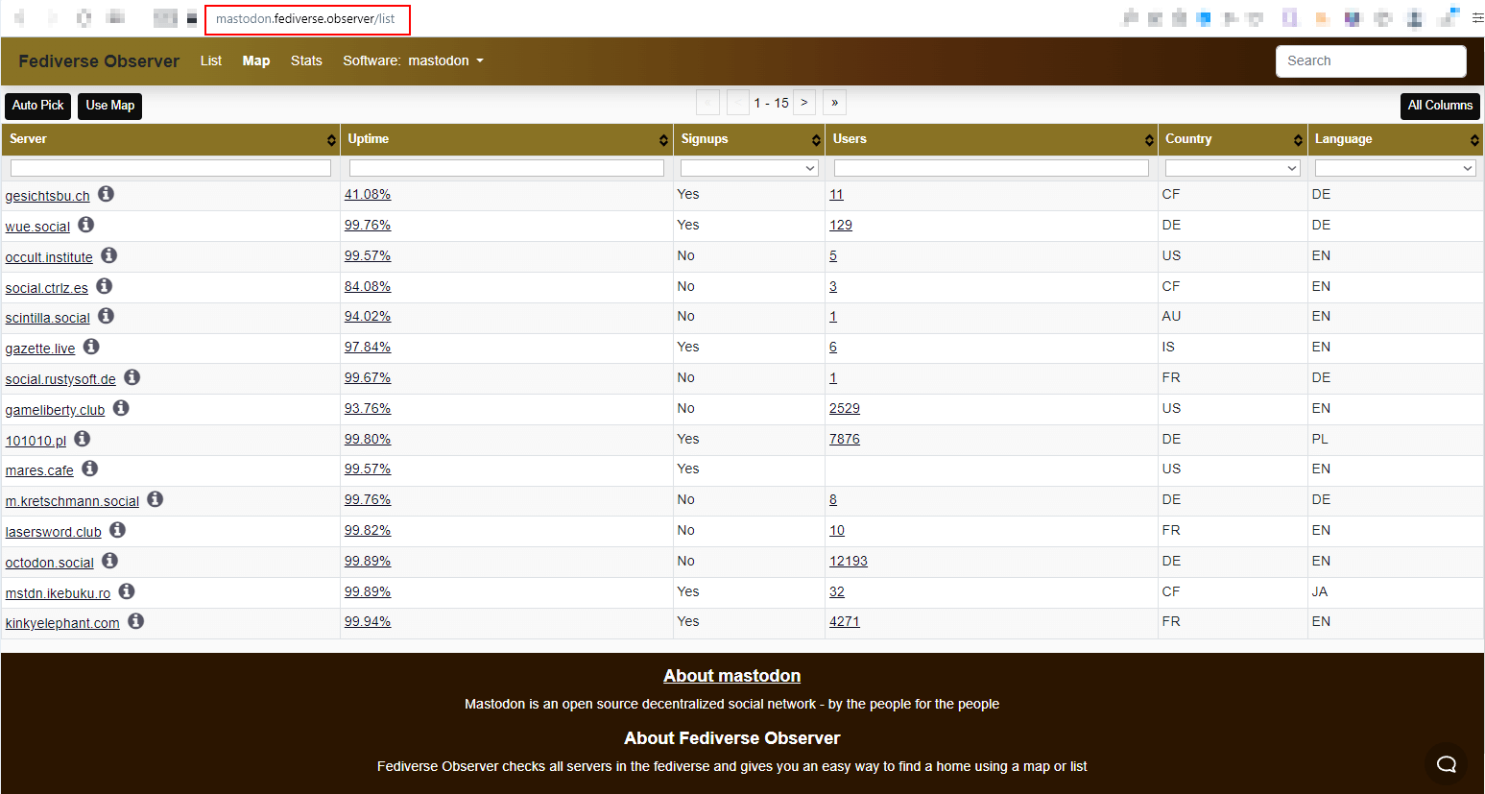The image size is (1485, 794).
Task: Go to next page of results
Action: click(x=804, y=103)
